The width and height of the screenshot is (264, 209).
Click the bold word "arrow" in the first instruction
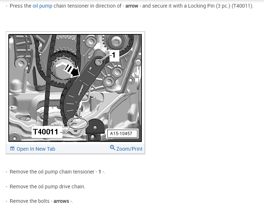click(132, 6)
